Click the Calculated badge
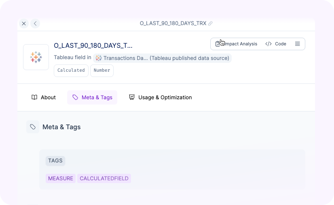The width and height of the screenshot is (334, 205). point(71,70)
